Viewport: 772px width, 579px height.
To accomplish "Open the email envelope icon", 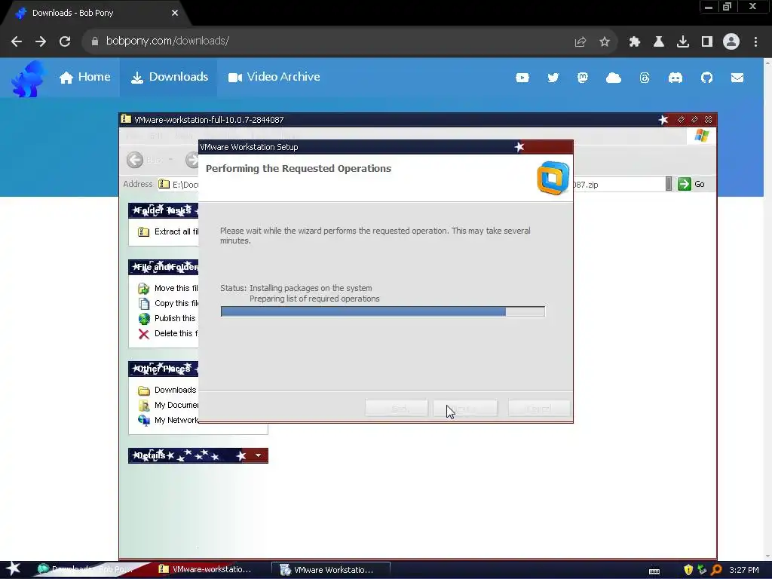I will click(737, 78).
